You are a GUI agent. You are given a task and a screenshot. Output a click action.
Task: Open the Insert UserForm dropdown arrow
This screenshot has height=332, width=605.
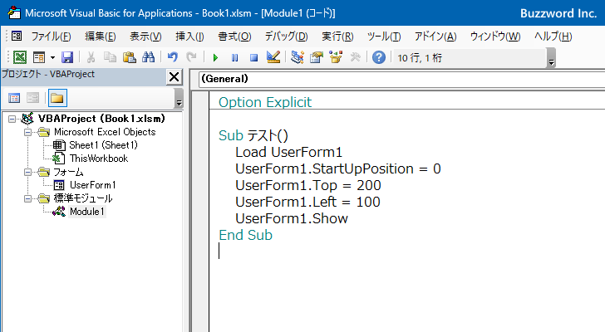pos(52,58)
